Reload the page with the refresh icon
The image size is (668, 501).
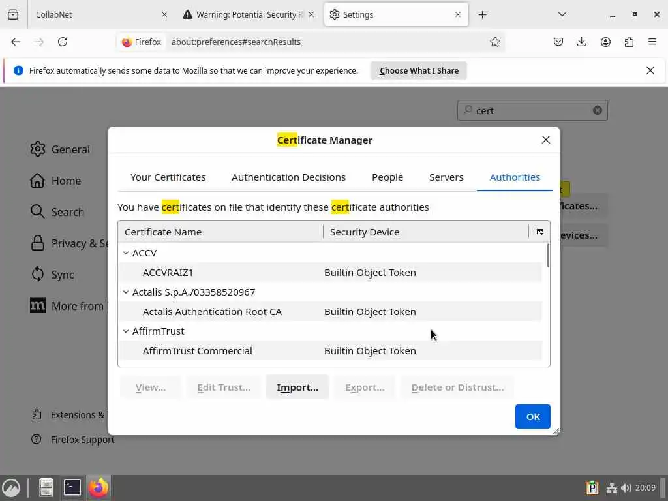point(63,42)
